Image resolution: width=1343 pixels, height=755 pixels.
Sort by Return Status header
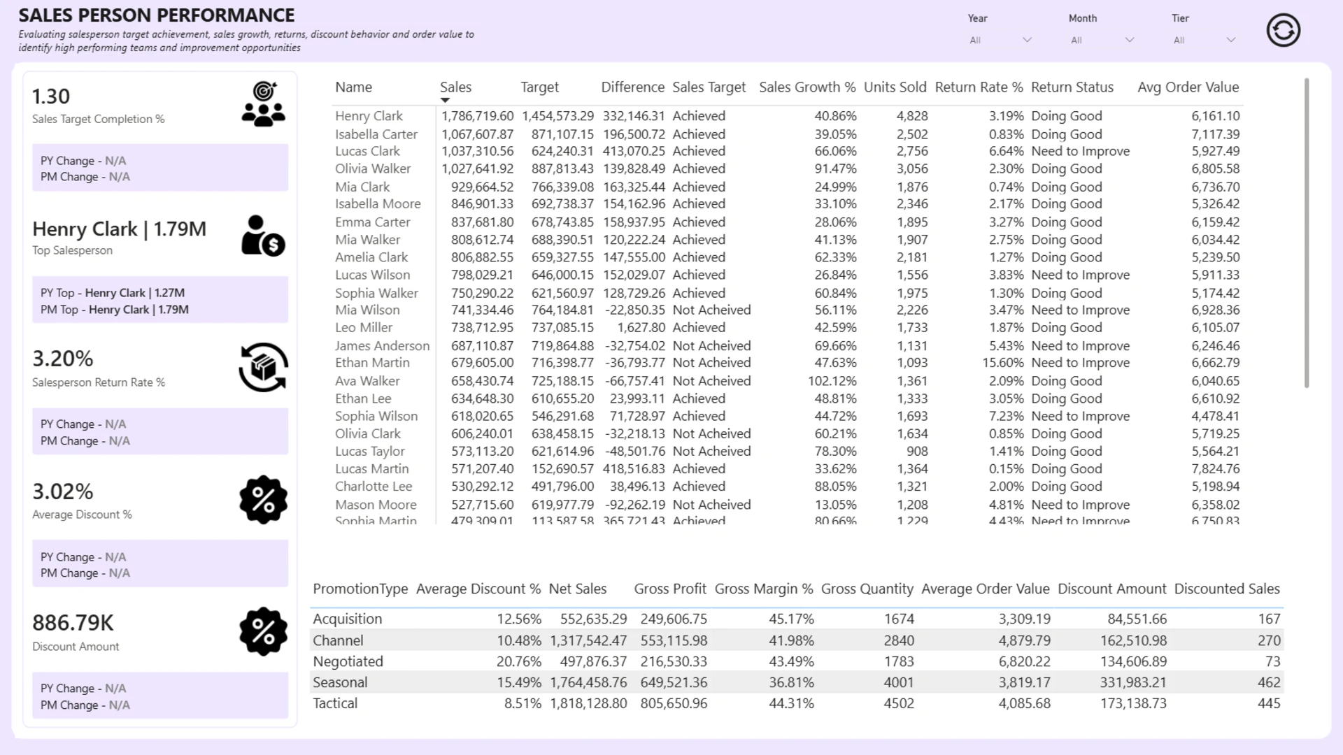1072,87
